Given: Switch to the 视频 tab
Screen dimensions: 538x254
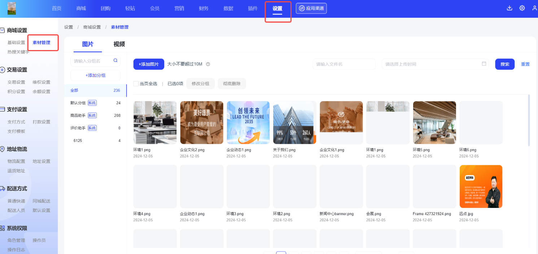Looking at the screenshot, I should (x=119, y=44).
